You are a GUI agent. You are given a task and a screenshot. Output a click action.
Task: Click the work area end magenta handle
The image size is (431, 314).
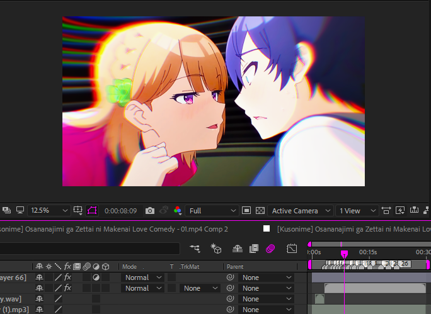[428, 264]
